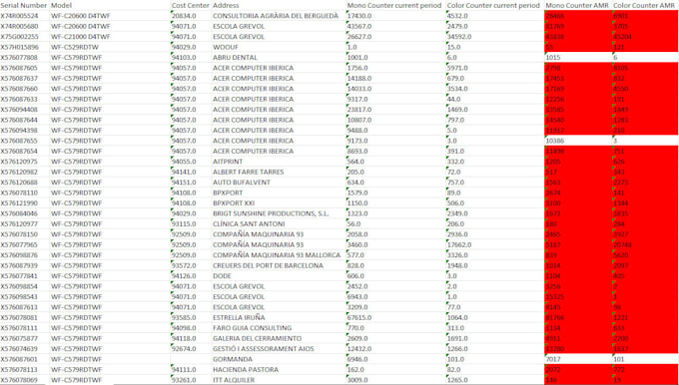Image resolution: width=679 pixels, height=385 pixels.
Task: Select mono counter value 23817.0
Action: point(359,110)
